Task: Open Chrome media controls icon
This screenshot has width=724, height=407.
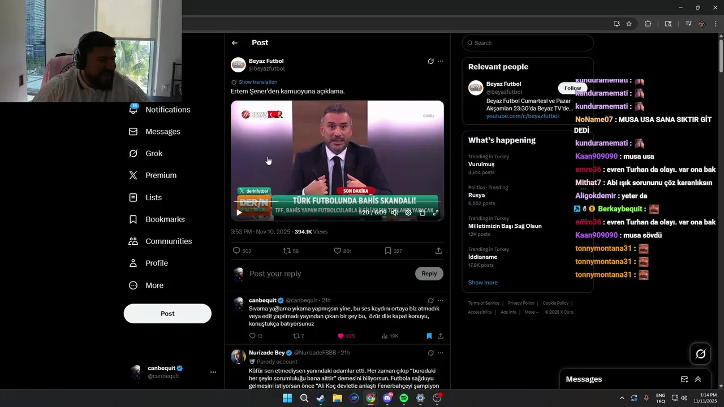Action: pyautogui.click(x=688, y=24)
